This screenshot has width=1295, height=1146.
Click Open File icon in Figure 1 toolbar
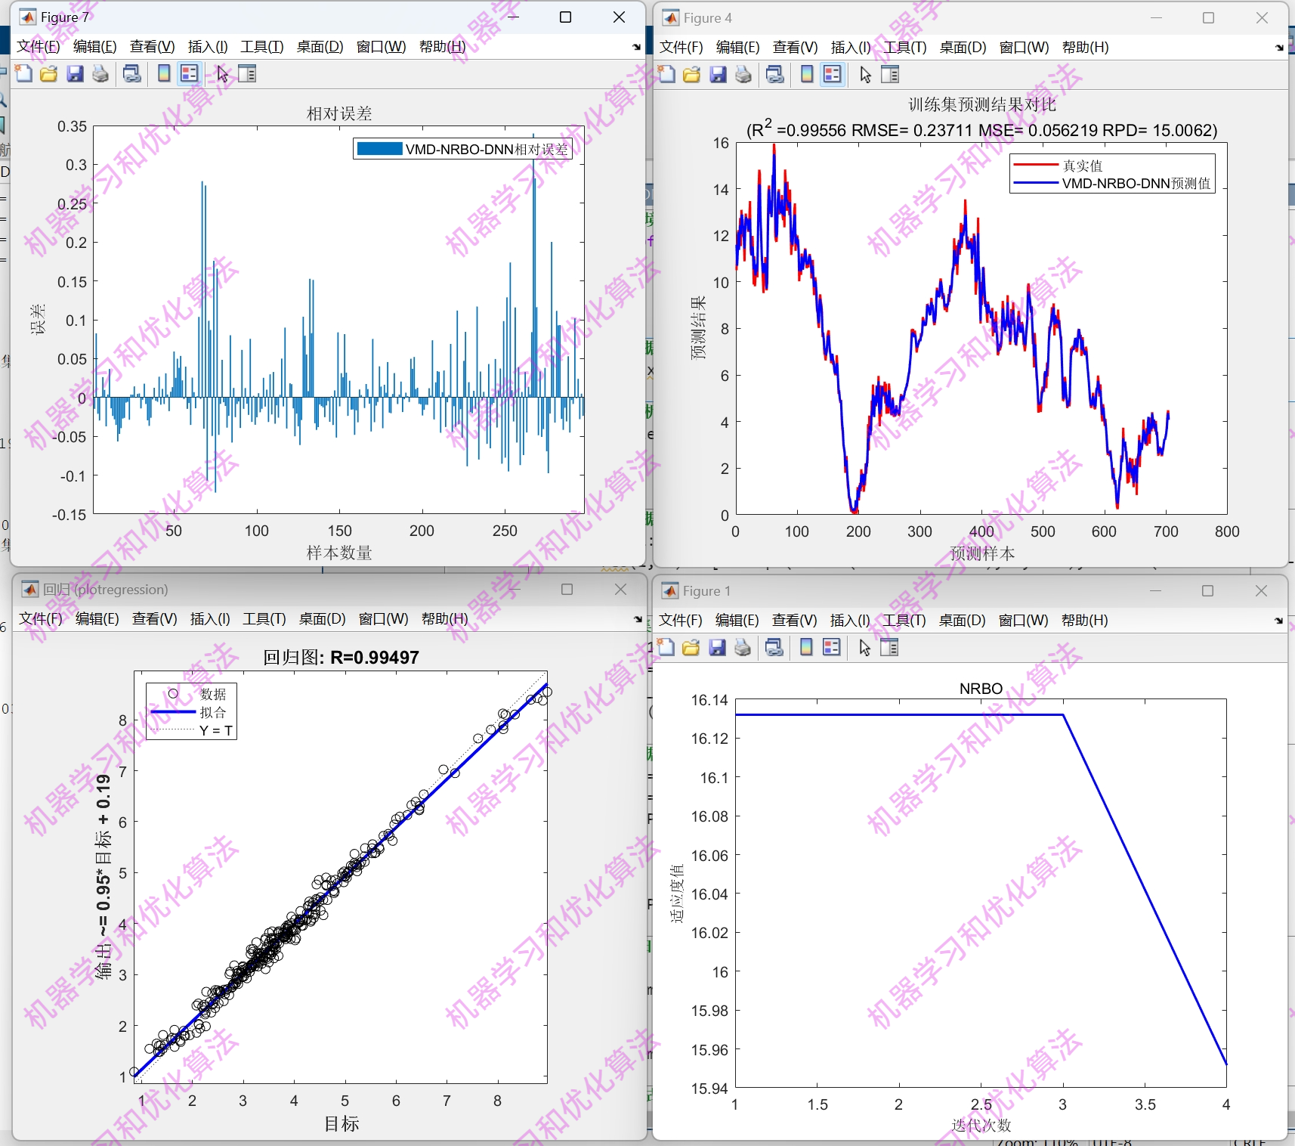pyautogui.click(x=691, y=647)
